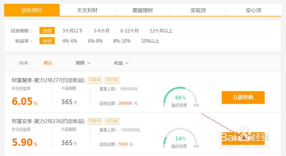
Task: Go to the 变现贷 tab
Action: click(198, 10)
